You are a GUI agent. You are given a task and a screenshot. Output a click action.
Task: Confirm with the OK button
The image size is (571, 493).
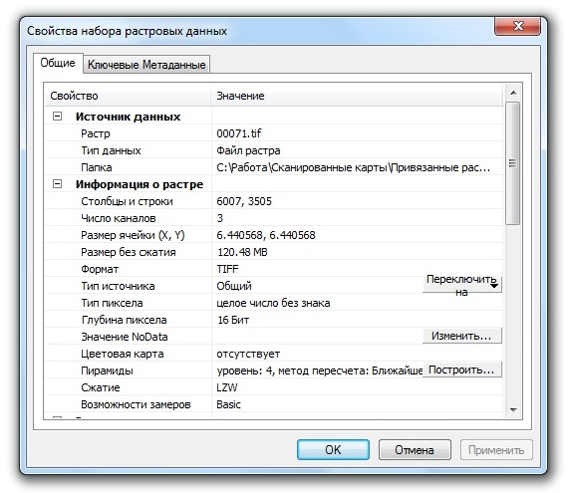(333, 450)
